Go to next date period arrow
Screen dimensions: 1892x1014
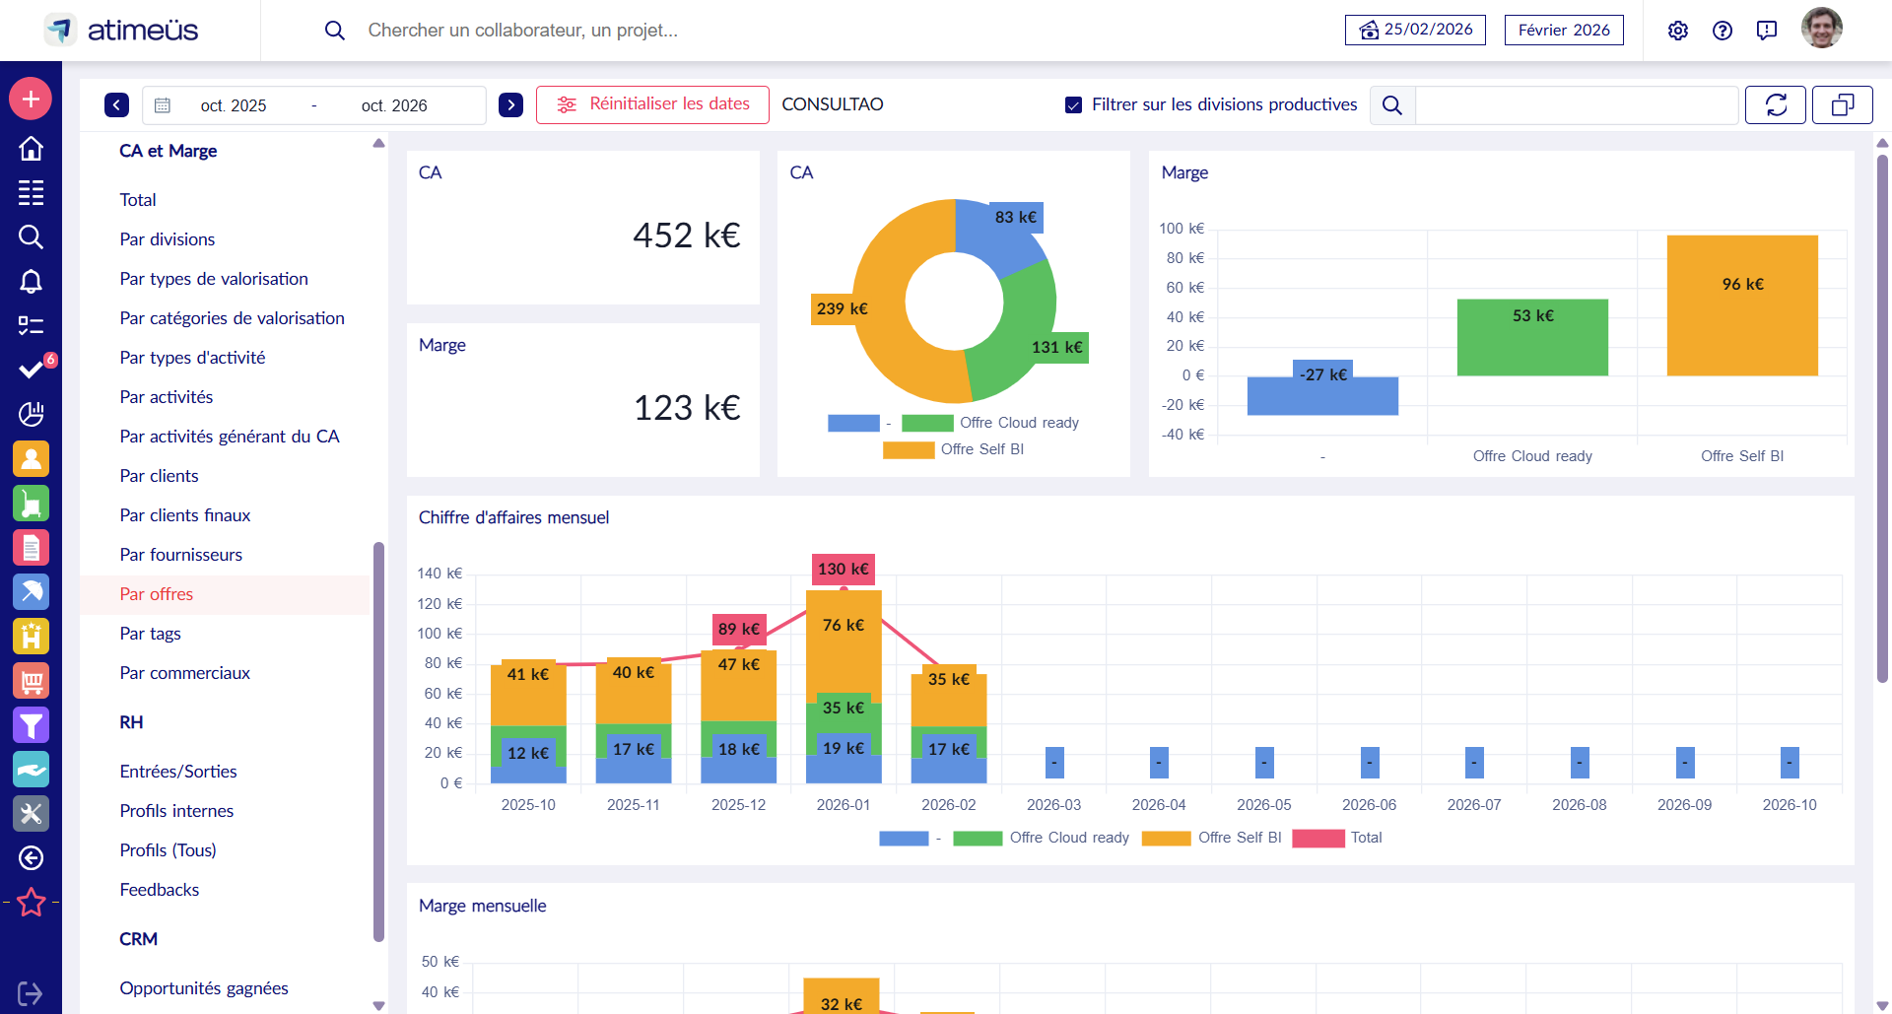click(x=510, y=104)
